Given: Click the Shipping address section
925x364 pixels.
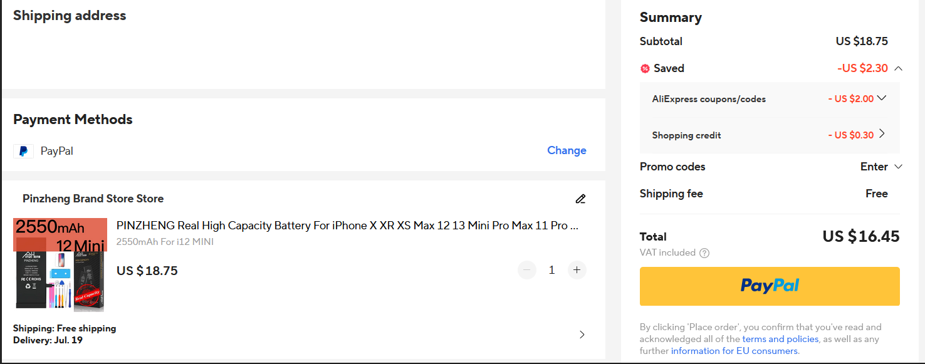Looking at the screenshot, I should [303, 44].
